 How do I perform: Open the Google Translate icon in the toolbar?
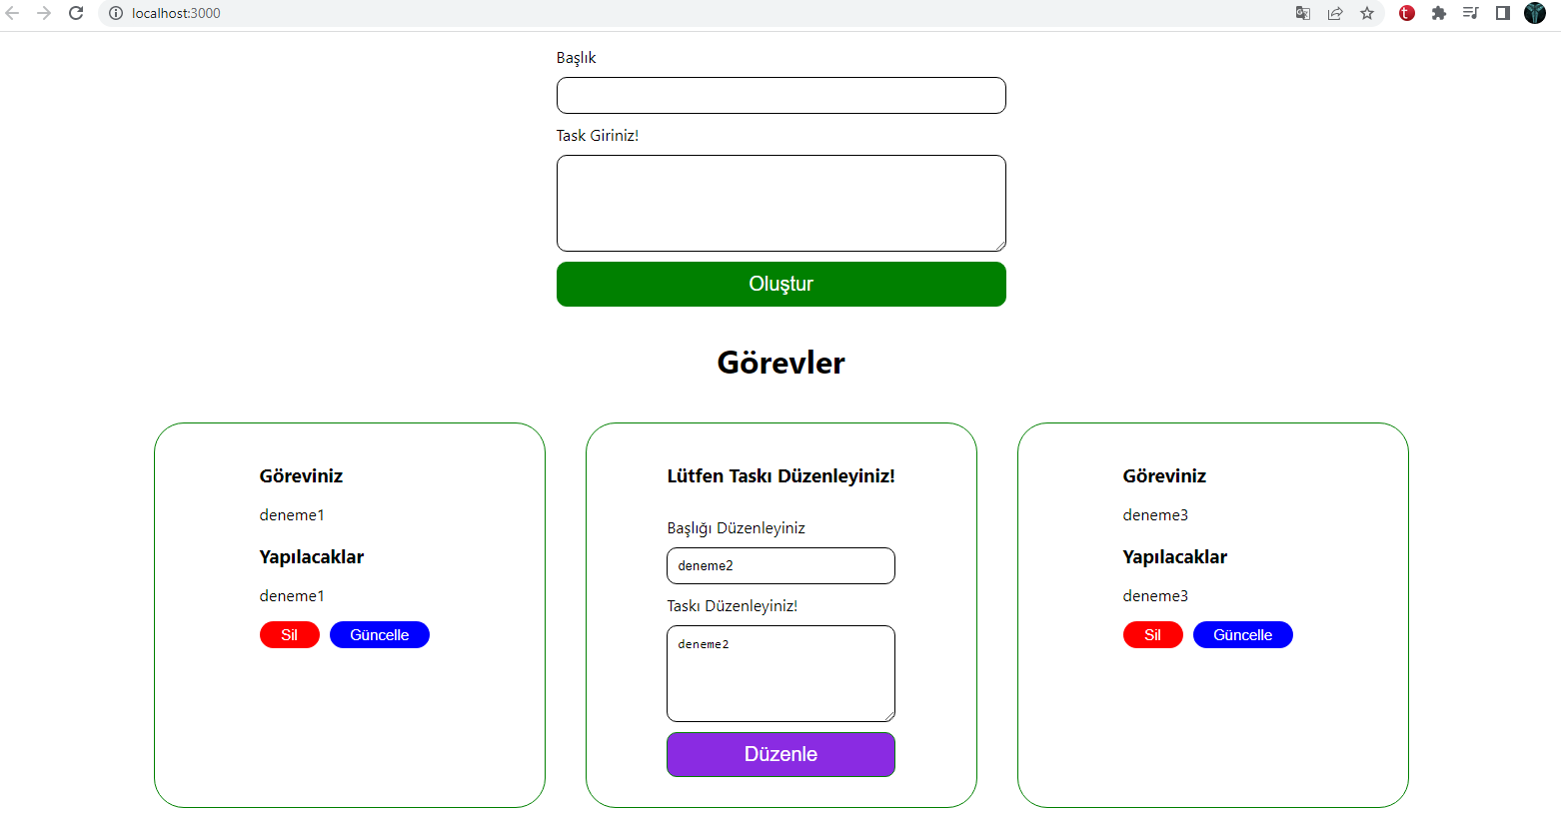(x=1302, y=13)
